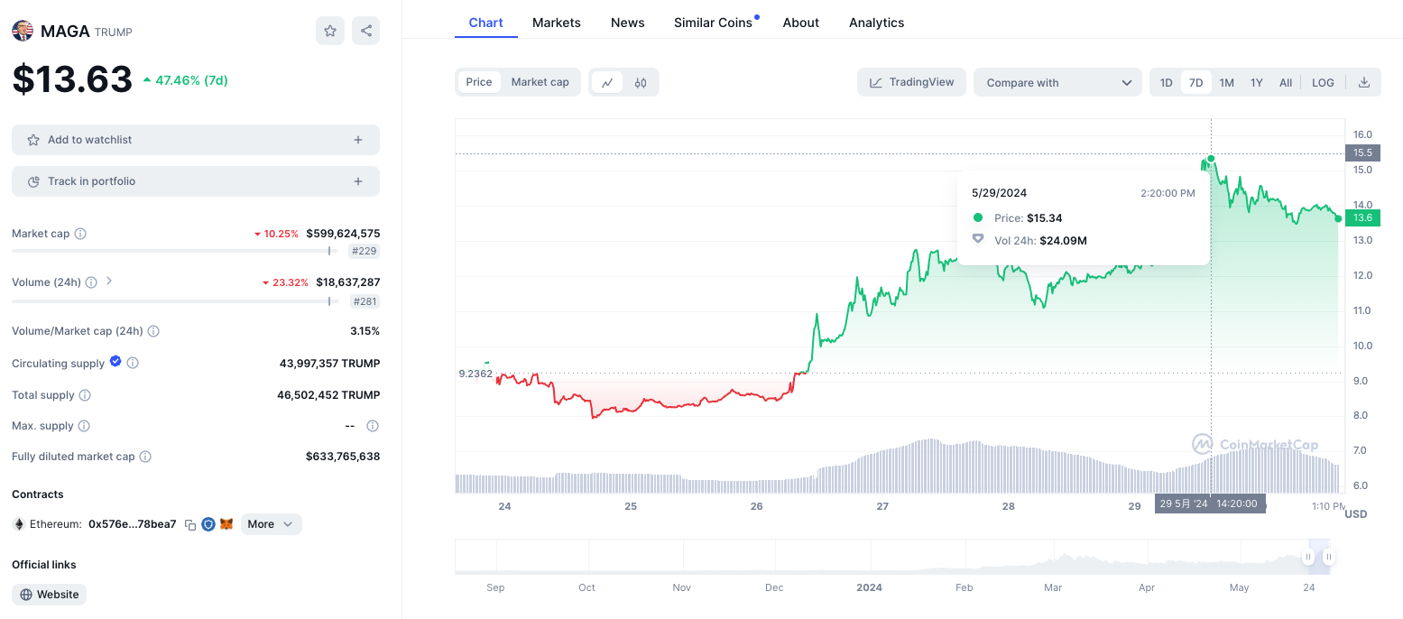Select Price chart toggle
The width and height of the screenshot is (1403, 619).
coord(479,82)
